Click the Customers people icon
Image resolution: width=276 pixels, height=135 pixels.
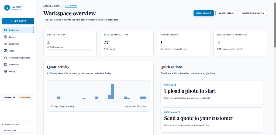(5, 44)
